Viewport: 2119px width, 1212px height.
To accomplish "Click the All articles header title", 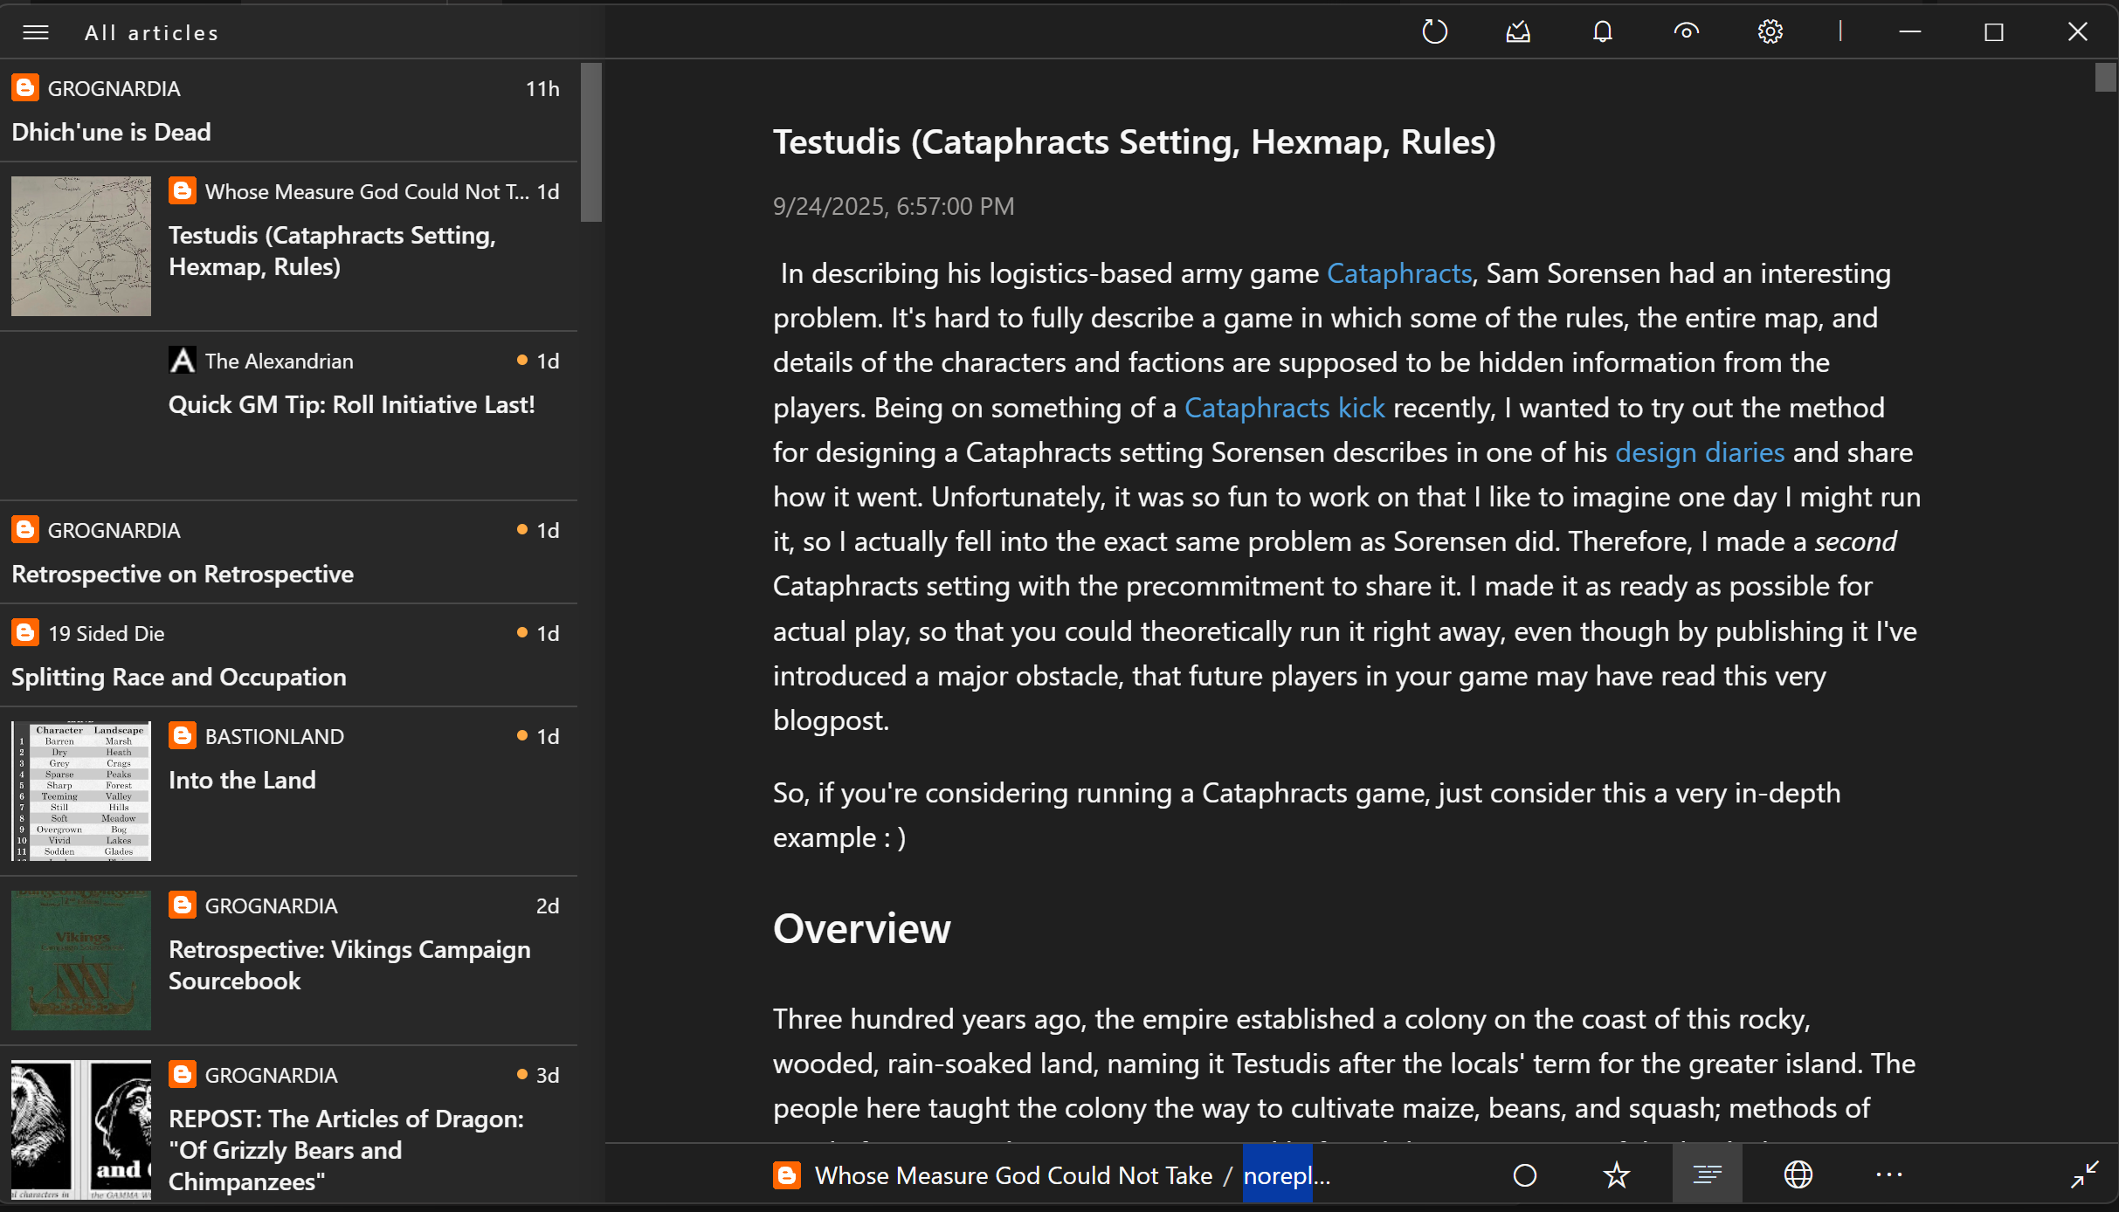I will tap(151, 33).
